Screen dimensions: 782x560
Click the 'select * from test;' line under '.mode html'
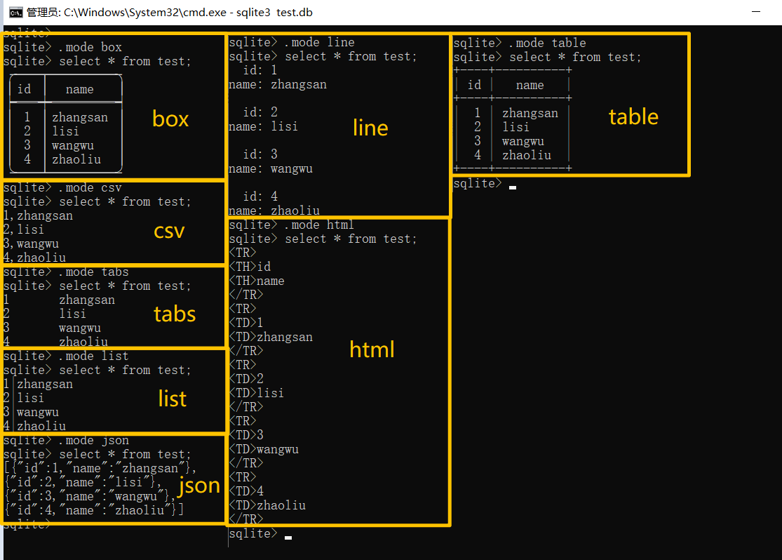[x=351, y=239]
